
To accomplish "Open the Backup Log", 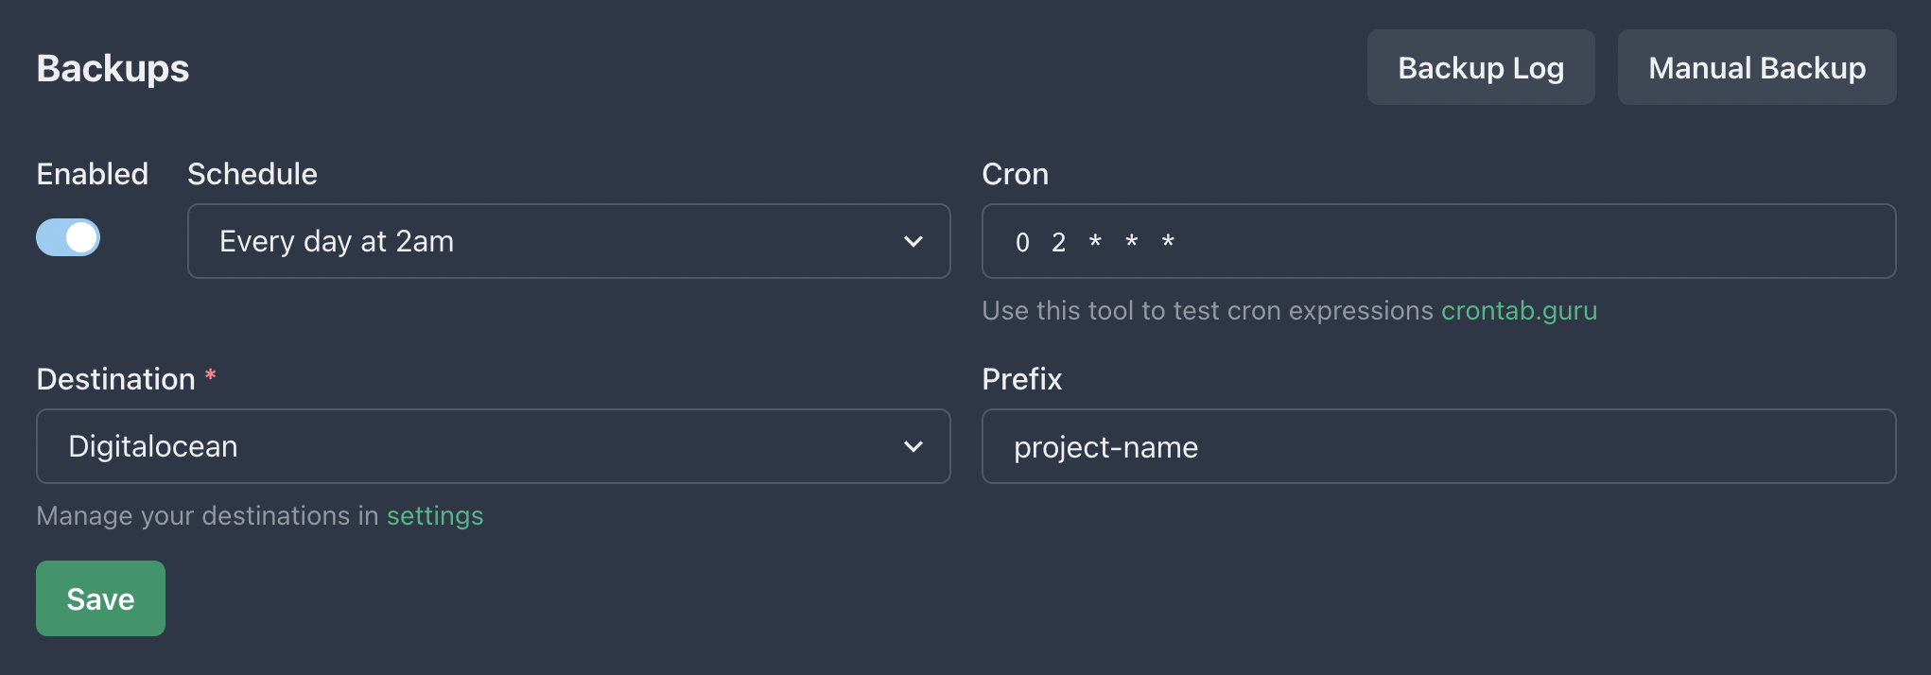I will tap(1480, 67).
